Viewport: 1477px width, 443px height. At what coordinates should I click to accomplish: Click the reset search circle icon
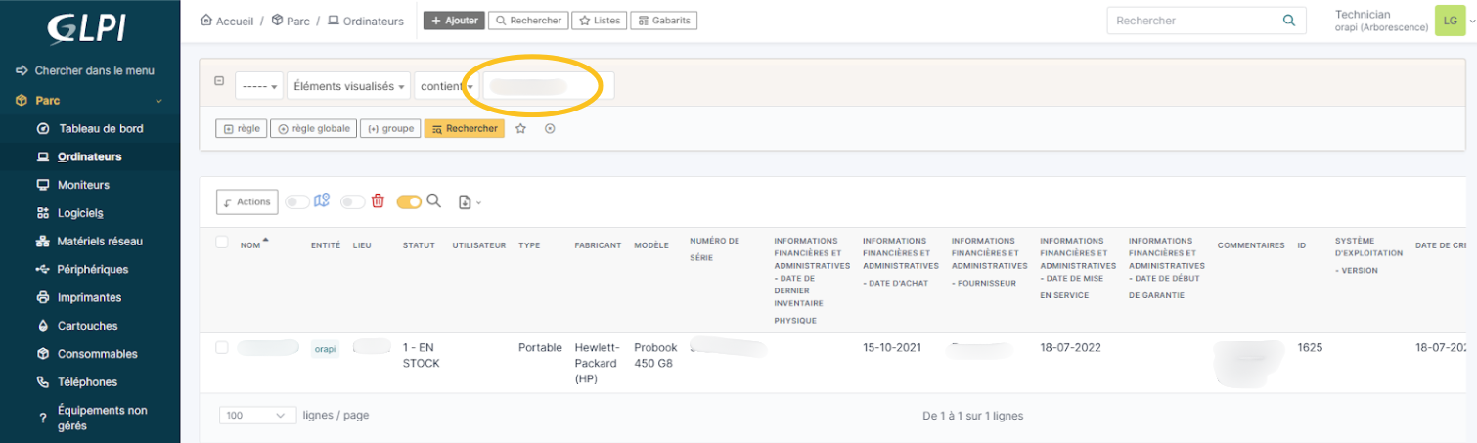point(550,128)
